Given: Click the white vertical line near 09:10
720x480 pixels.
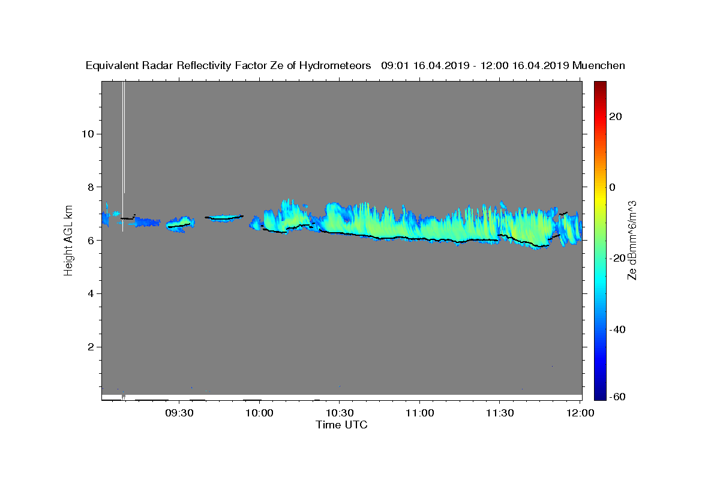Looking at the screenshot, I should click(x=123, y=156).
